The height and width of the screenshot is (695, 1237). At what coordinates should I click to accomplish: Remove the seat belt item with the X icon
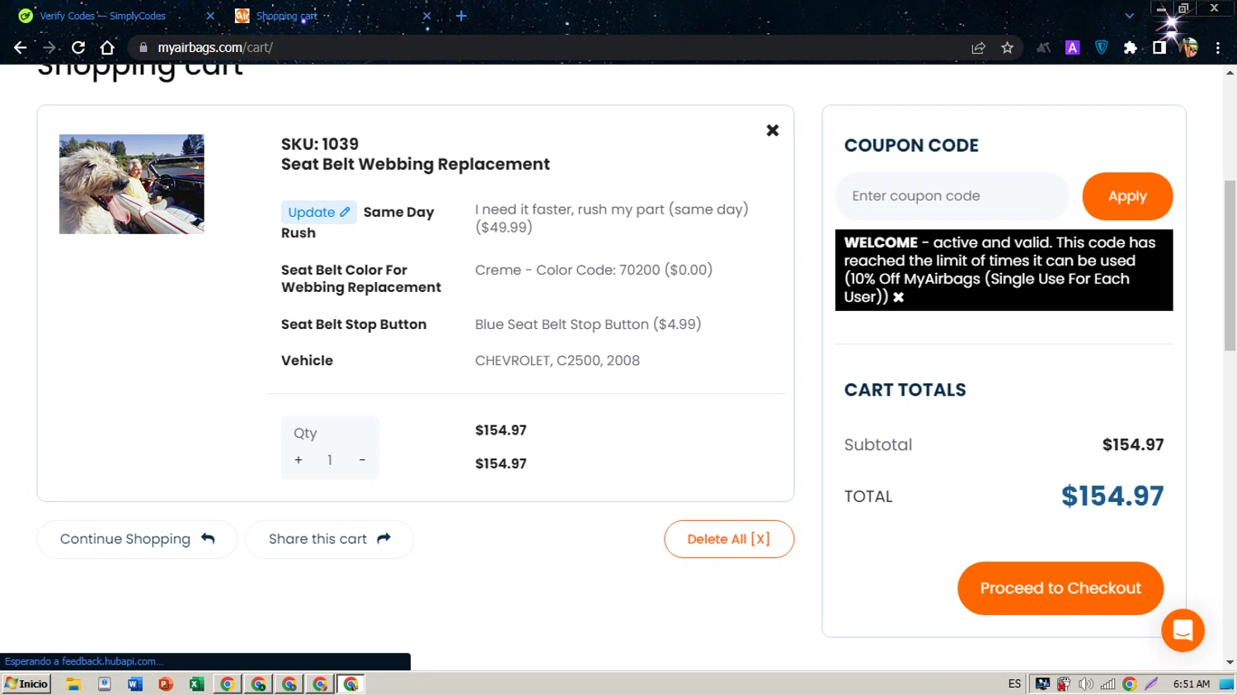[772, 130]
